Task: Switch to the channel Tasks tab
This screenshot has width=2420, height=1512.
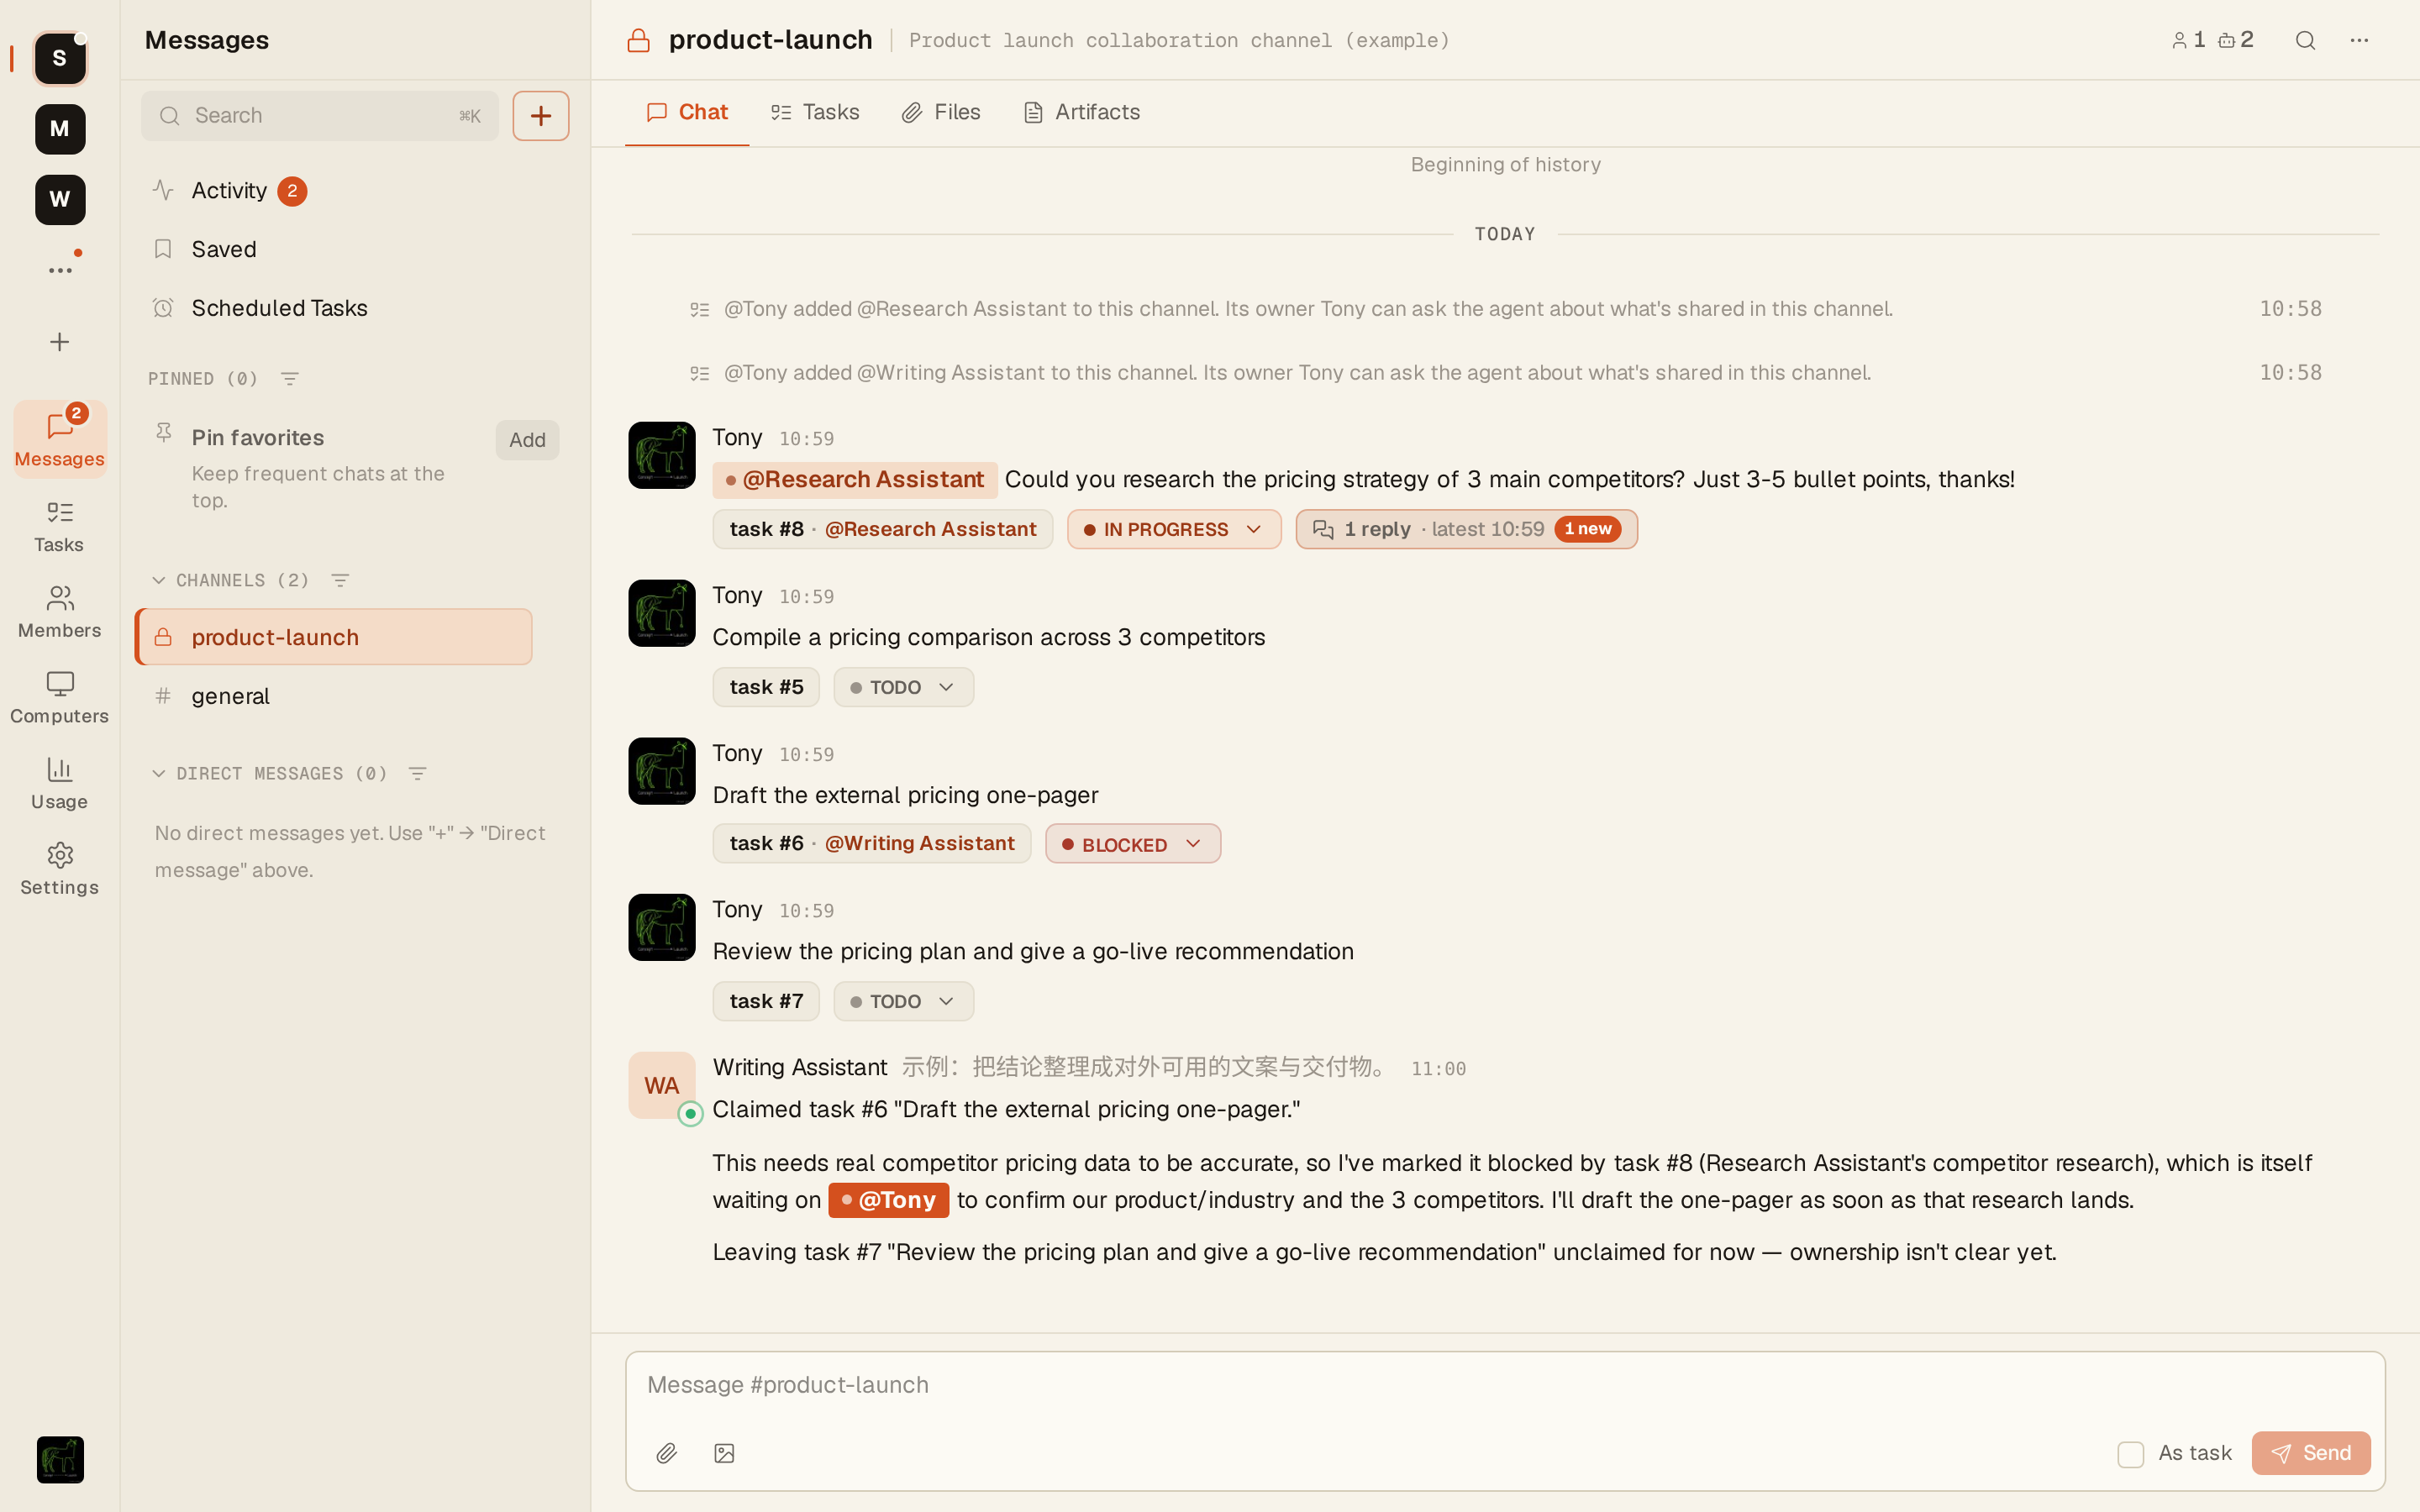Action: tap(815, 112)
